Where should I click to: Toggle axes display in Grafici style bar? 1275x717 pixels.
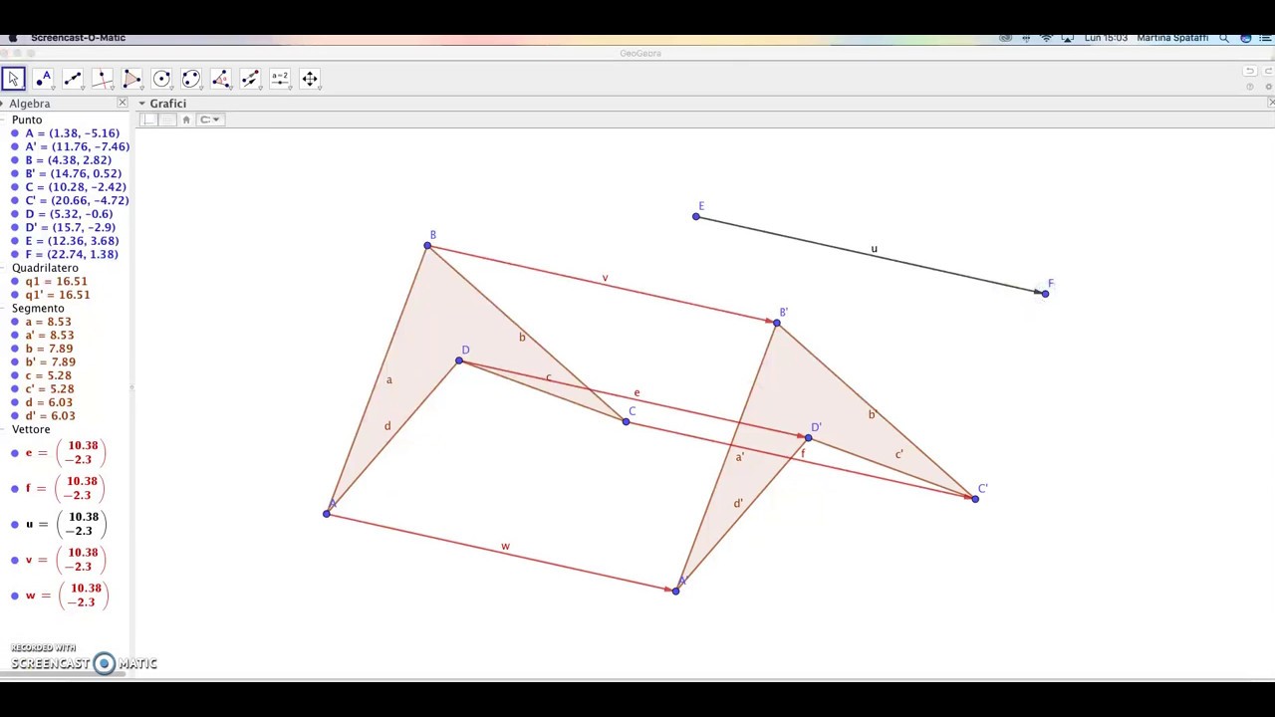click(x=149, y=119)
